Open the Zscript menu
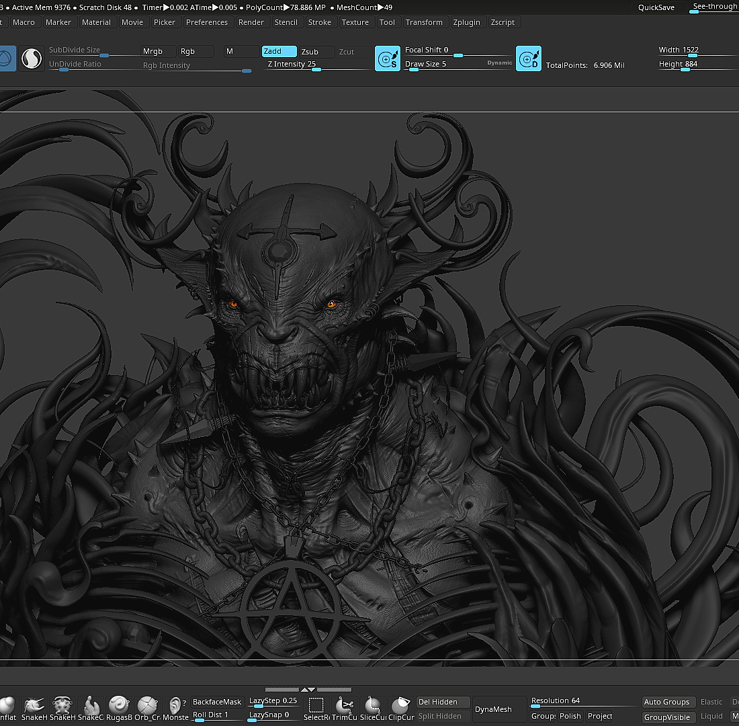 503,22
